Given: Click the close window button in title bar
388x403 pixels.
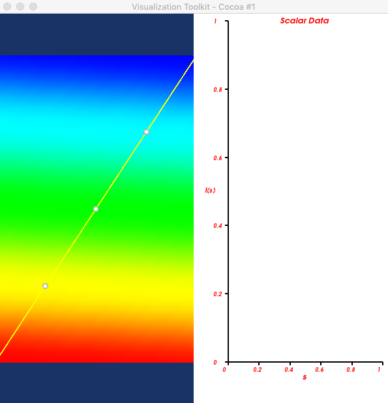Looking at the screenshot, I should tap(7, 7).
